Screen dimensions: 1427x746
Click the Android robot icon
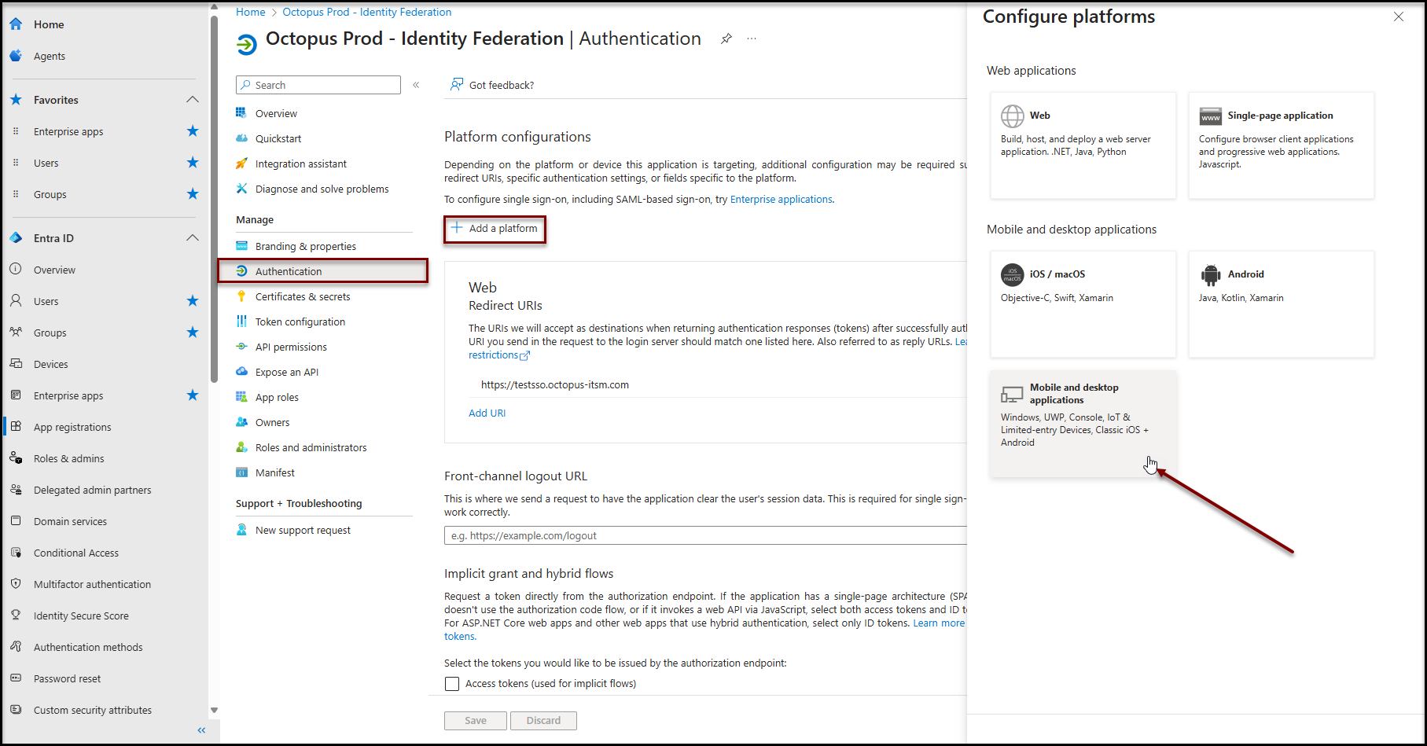tap(1210, 274)
